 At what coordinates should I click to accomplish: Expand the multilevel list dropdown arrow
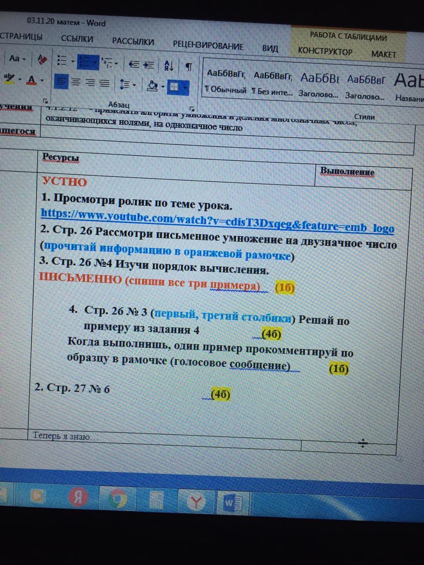pyautogui.click(x=116, y=64)
